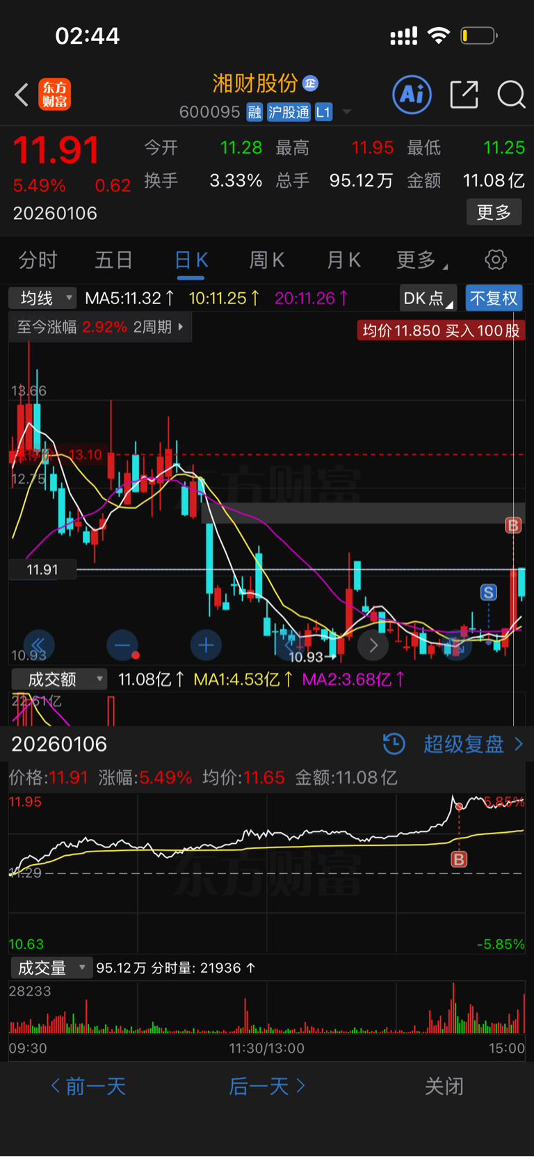Tap the 11.91 price axis label
The width and height of the screenshot is (534, 1157).
pyautogui.click(x=42, y=570)
